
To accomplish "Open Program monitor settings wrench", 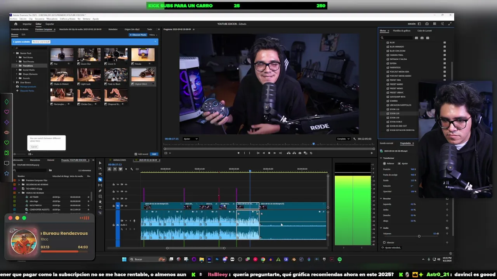I will coord(354,139).
